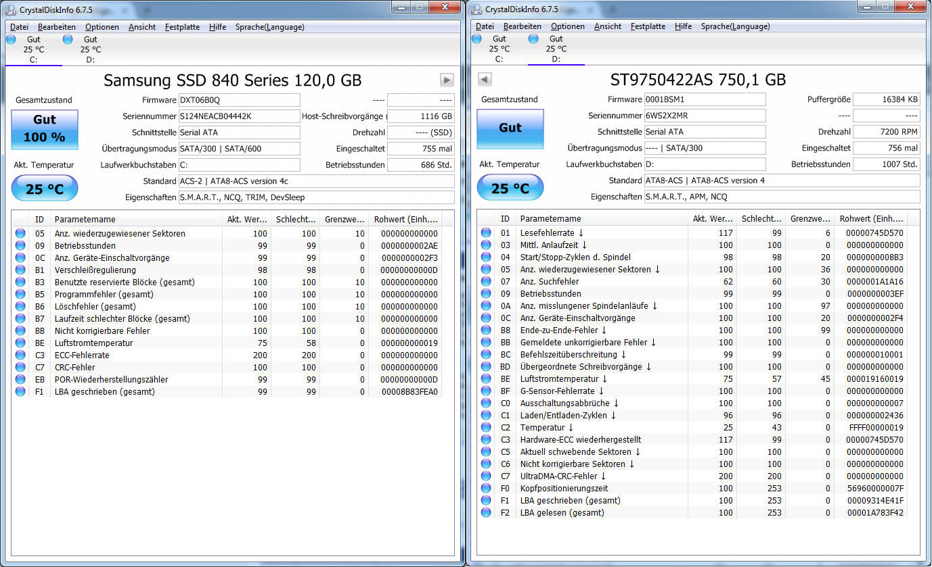Click the Seriennummer field showing 6WS2X2MR

pyautogui.click(x=705, y=116)
